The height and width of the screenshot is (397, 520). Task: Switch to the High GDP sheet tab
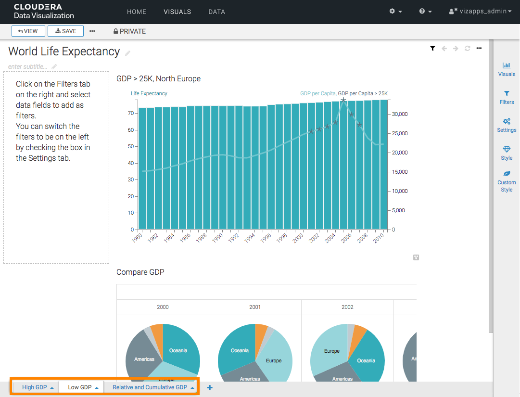35,387
